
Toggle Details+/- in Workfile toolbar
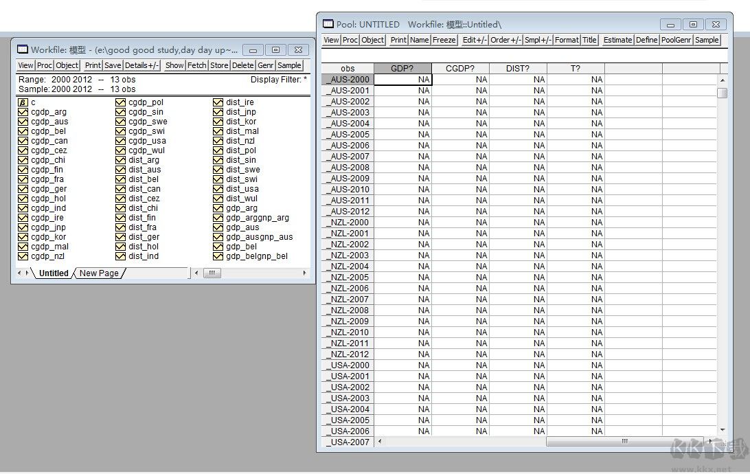[x=142, y=65]
